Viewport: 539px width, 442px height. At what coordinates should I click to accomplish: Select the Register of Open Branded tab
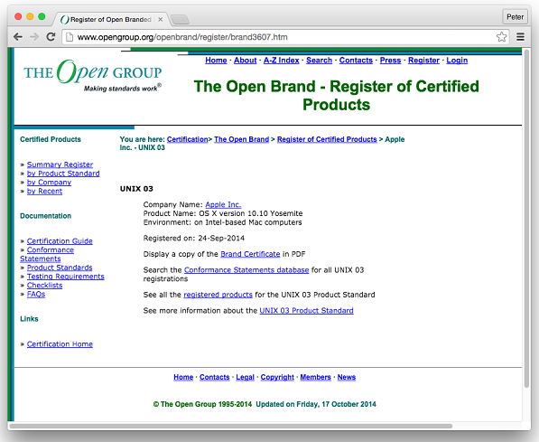pos(110,20)
